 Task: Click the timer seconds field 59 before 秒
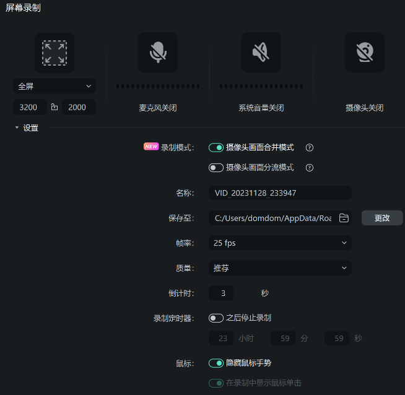tap(337, 338)
